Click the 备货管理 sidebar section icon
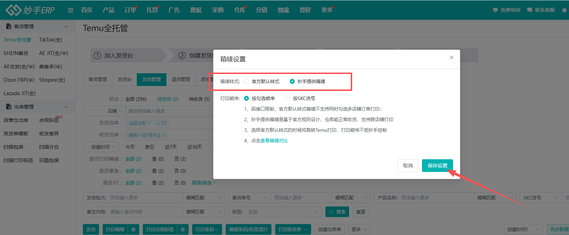 click(x=9, y=26)
